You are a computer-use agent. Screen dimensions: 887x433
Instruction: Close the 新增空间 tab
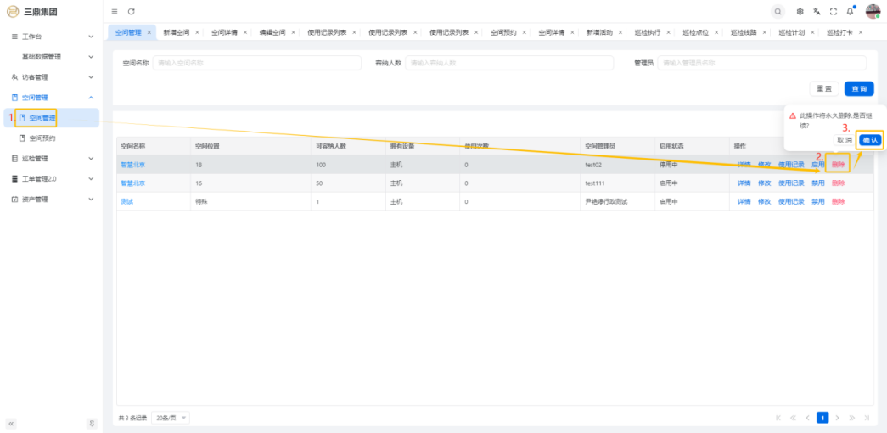pyautogui.click(x=197, y=32)
